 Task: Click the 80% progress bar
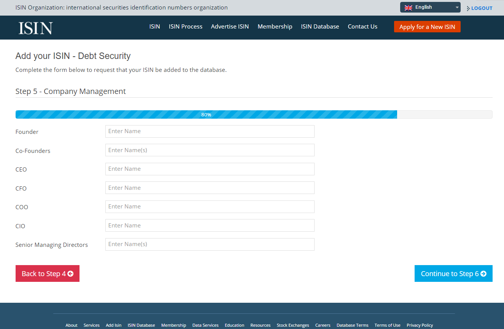[206, 114]
